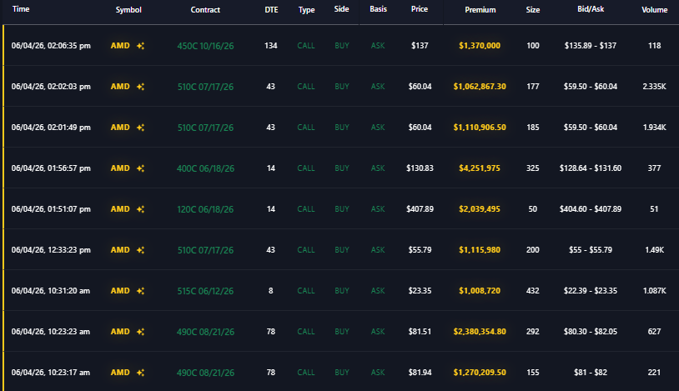Open 510C 07/17/26 in 12:33:23 pm row

[205, 250]
